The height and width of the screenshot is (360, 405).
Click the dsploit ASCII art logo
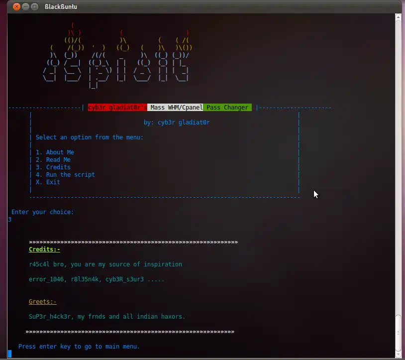click(x=117, y=56)
